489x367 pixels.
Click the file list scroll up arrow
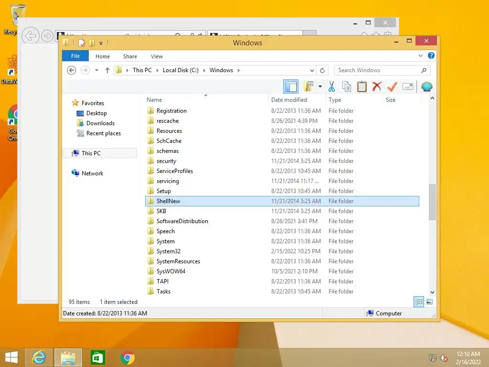point(432,98)
